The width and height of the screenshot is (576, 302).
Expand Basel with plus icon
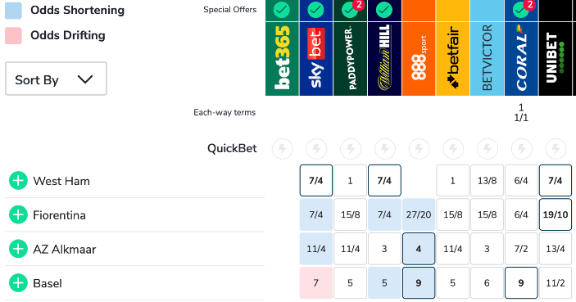tap(18, 283)
